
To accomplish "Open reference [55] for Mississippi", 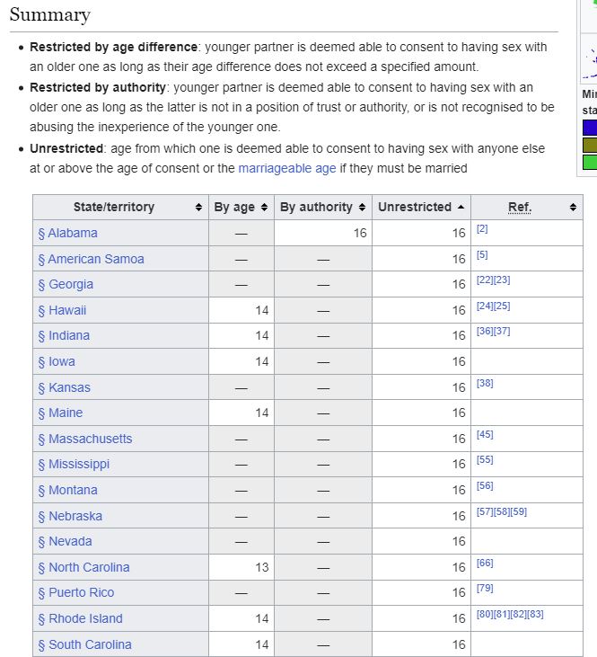I will (x=485, y=459).
